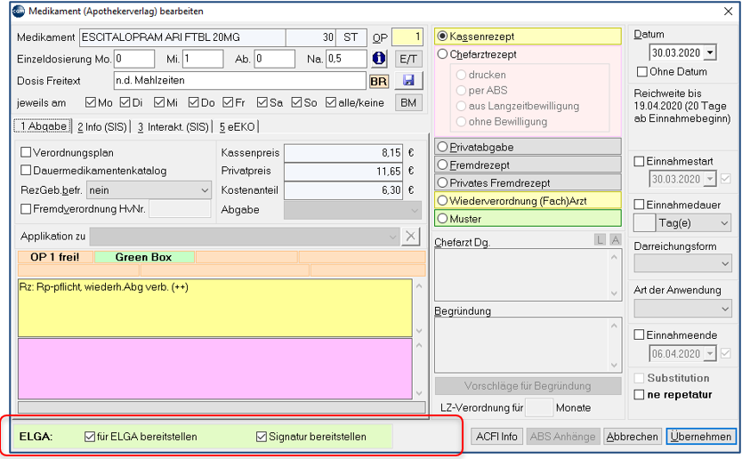Open the Art der Anwendung dropdown

tap(682, 309)
